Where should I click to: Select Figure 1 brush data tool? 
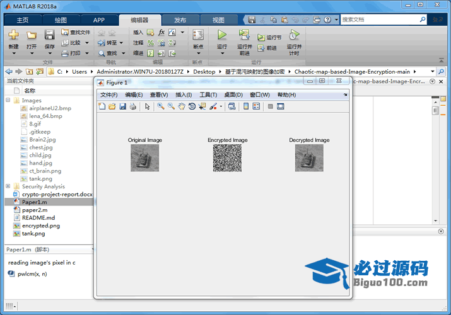(213, 106)
